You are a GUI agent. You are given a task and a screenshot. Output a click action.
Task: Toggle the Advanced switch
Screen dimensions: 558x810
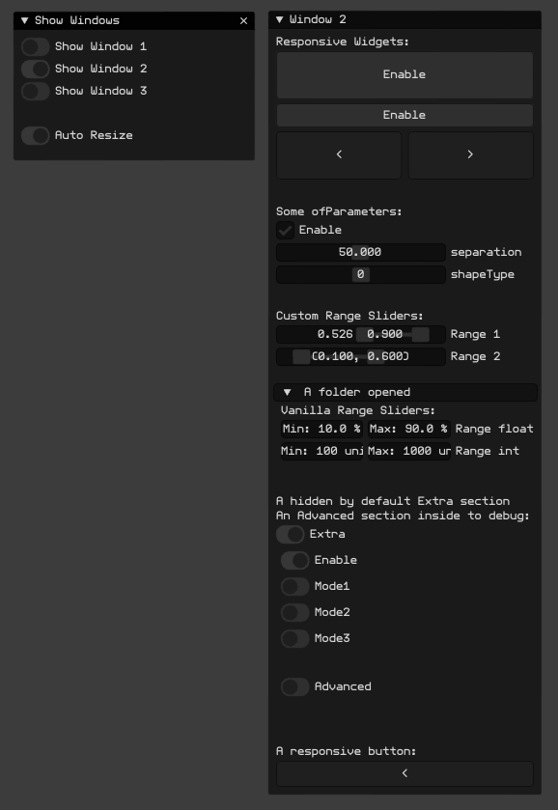[295, 686]
